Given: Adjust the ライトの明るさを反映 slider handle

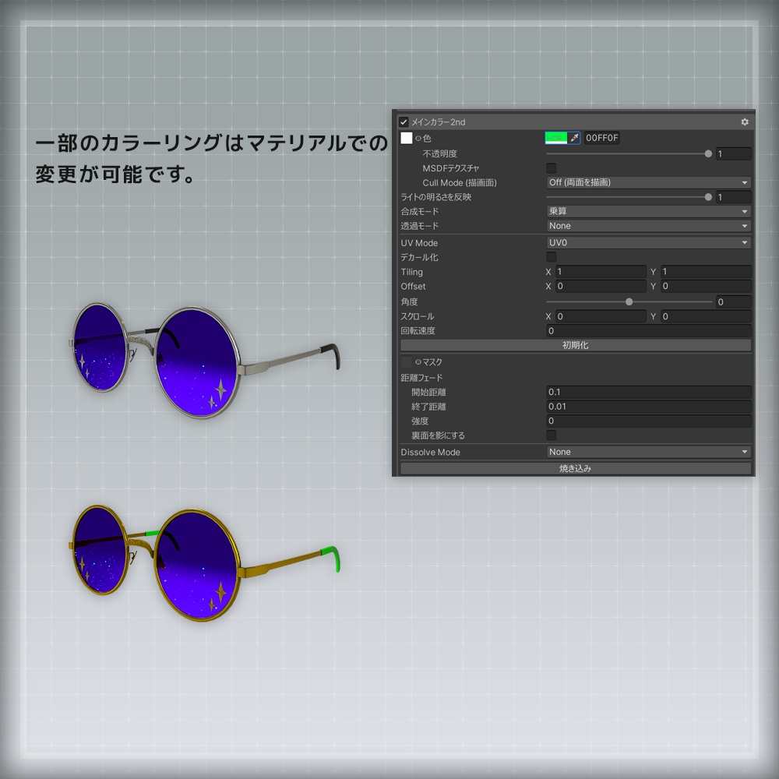Looking at the screenshot, I should point(708,197).
